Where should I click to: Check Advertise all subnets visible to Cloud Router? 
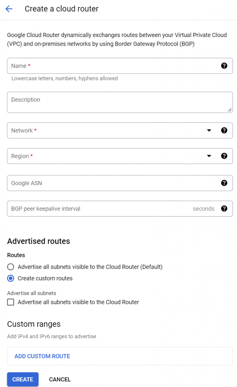pos(11,302)
